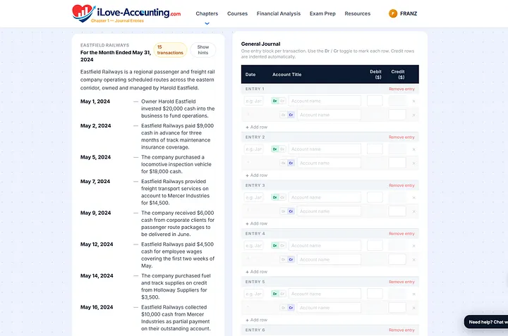
Task: Click the credit row Account name field in Entry 2
Action: coord(329,163)
